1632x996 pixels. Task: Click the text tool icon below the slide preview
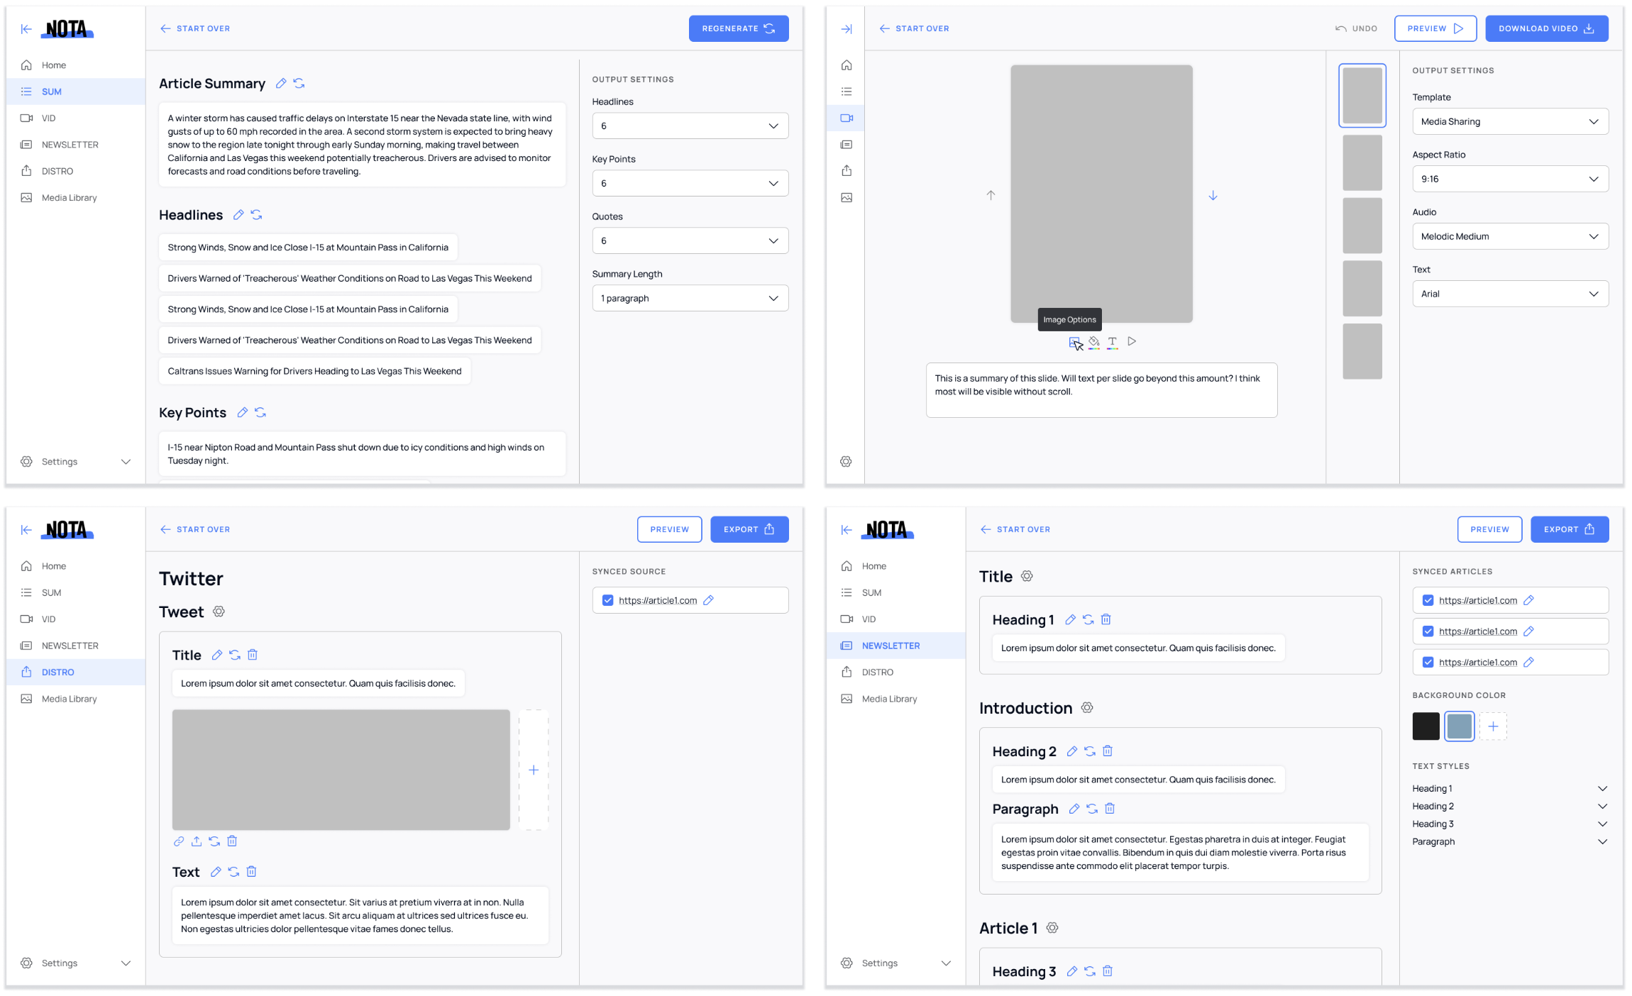coord(1112,342)
